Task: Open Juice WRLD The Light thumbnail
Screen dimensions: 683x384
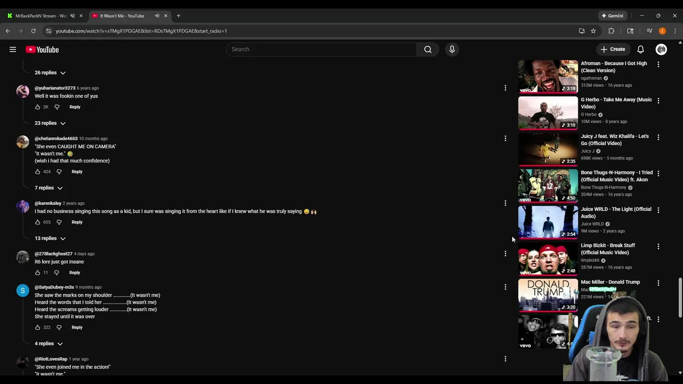Action: point(548,222)
